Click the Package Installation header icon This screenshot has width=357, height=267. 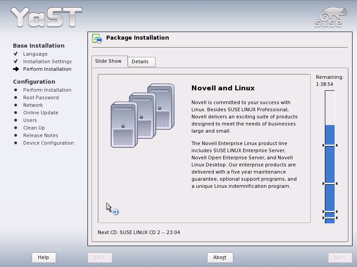click(97, 38)
